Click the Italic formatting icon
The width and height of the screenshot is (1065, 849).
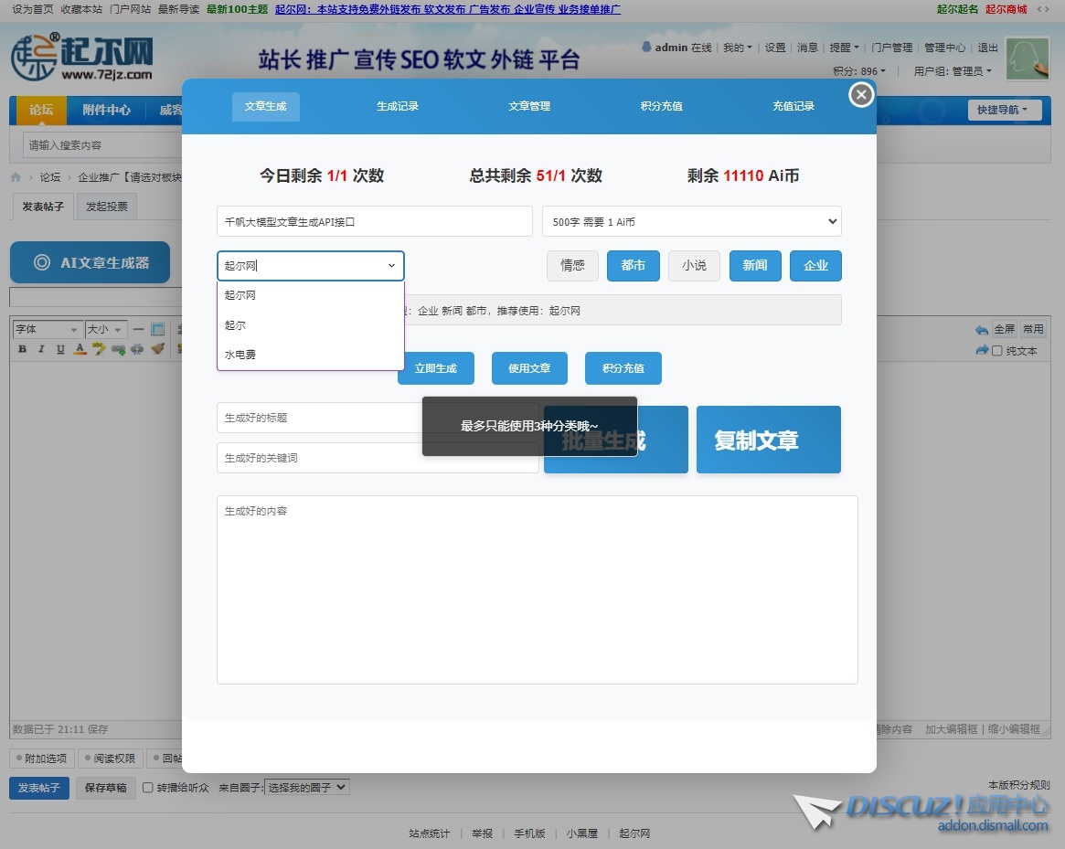point(41,349)
